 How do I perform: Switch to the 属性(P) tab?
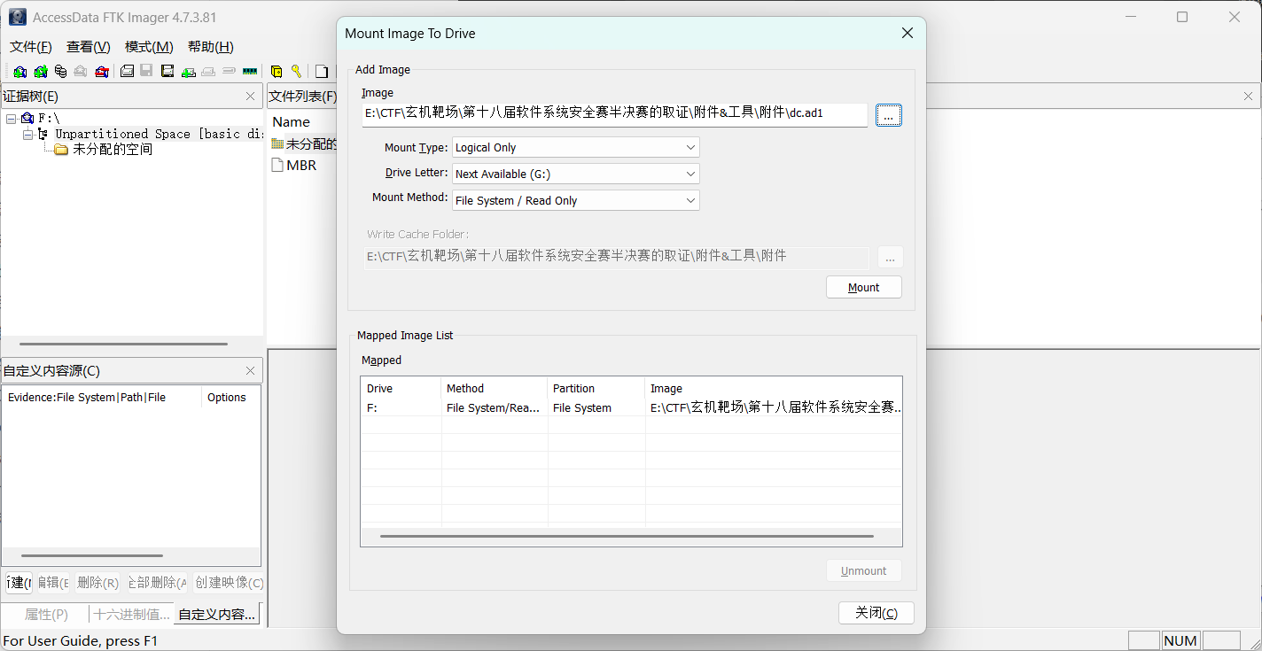(46, 614)
